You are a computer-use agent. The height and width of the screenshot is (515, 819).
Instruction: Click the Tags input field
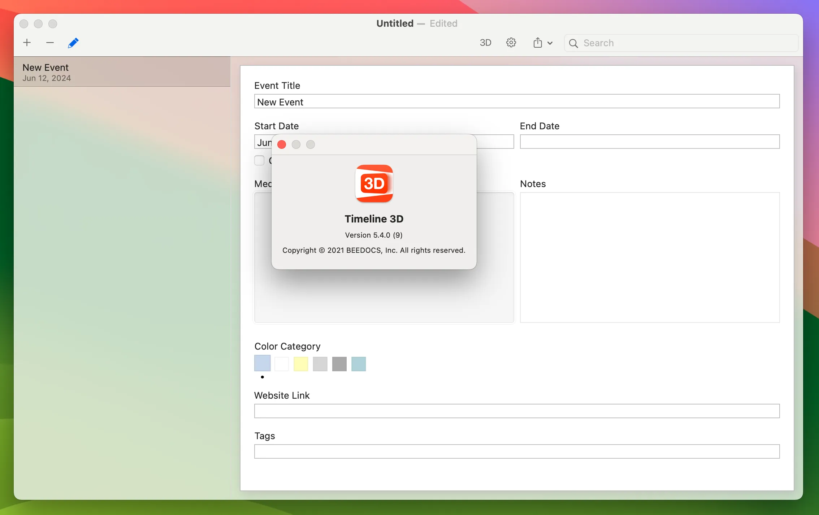[517, 451]
